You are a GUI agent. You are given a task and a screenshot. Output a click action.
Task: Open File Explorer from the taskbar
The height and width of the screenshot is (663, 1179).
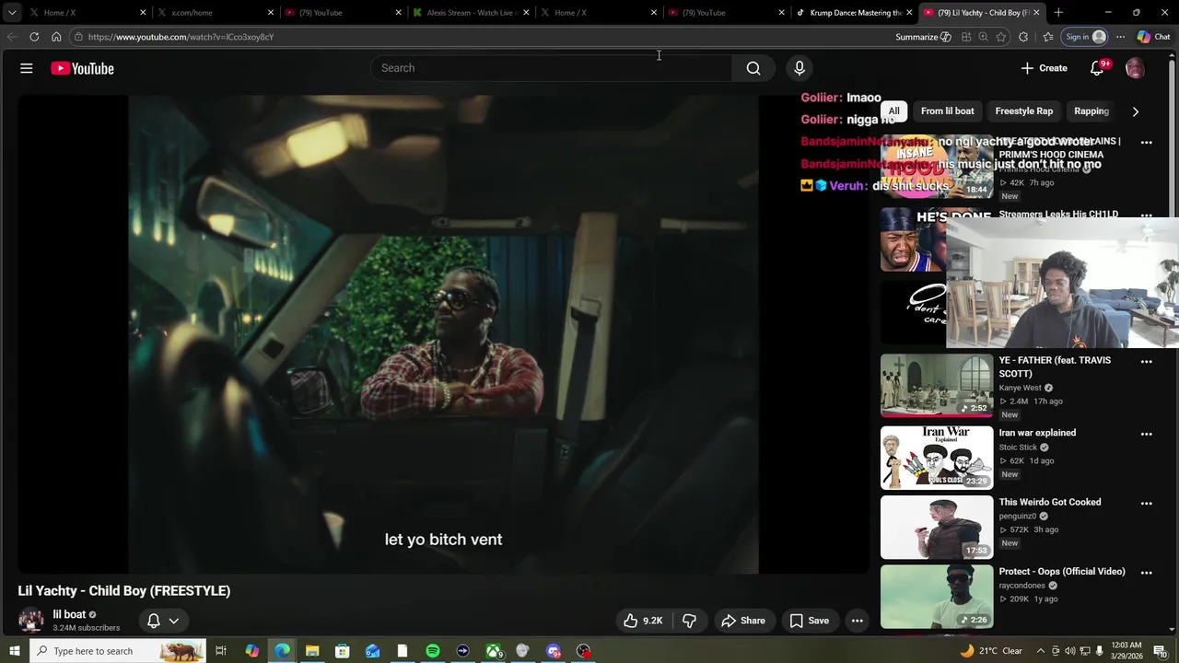312,651
